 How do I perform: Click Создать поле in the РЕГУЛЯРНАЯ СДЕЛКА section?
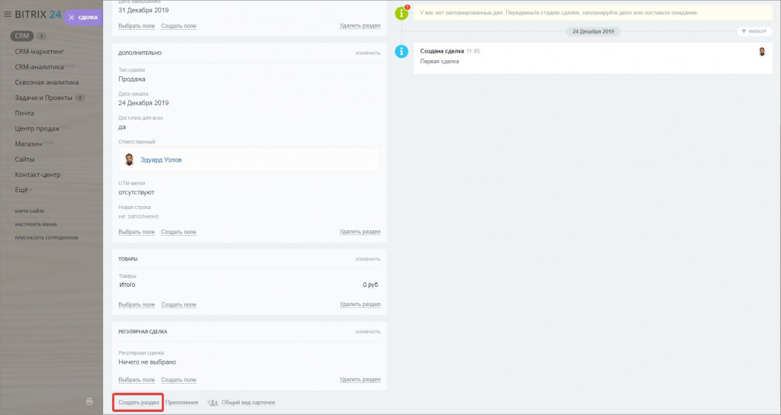click(x=179, y=380)
